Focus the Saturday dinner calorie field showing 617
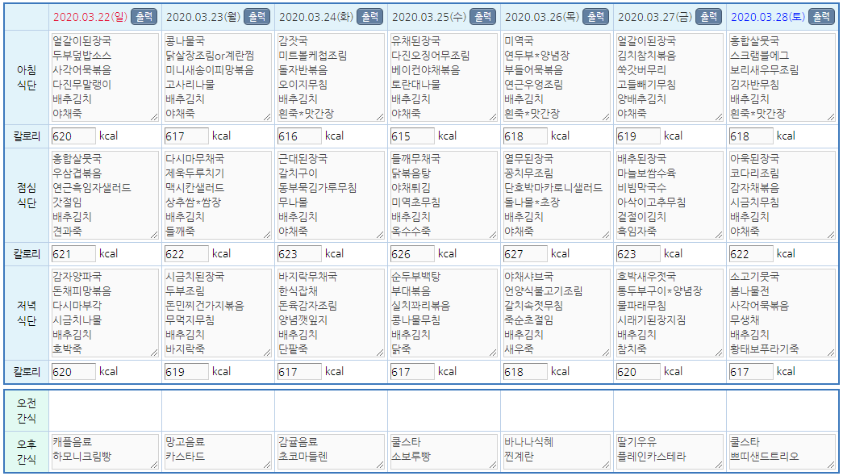This screenshot has width=843, height=476. pyautogui.click(x=751, y=372)
